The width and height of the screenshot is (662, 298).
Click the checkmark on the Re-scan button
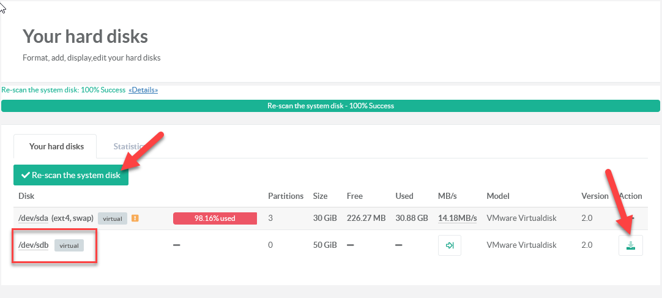[25, 175]
